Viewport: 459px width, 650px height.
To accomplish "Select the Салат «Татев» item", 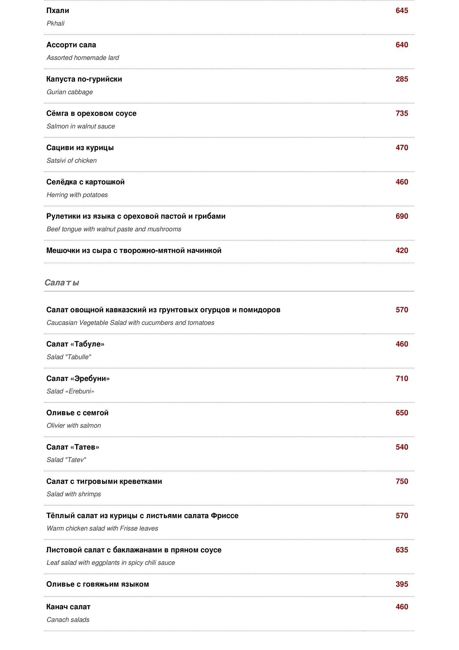I will coord(73,447).
